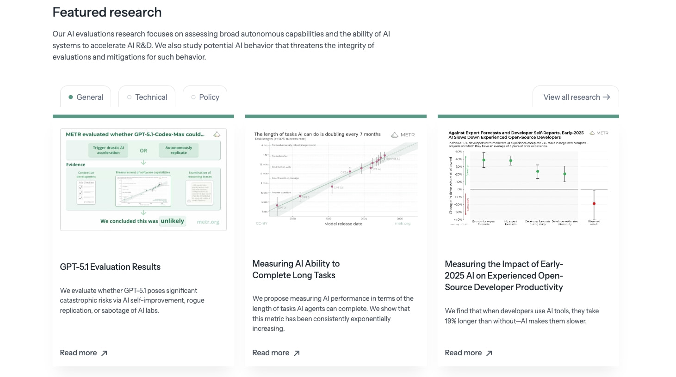
Task: Open Early-2025 AI Developer Productivity article title
Action: click(504, 276)
